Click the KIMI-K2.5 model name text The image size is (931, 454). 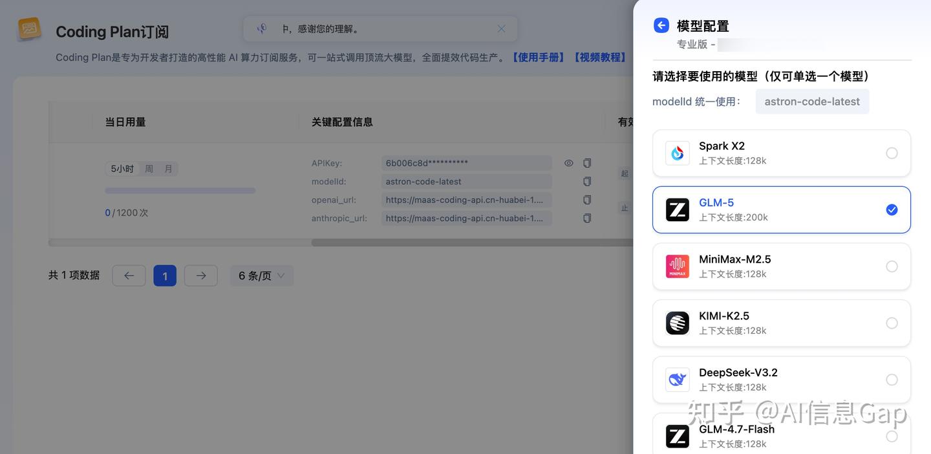(724, 316)
